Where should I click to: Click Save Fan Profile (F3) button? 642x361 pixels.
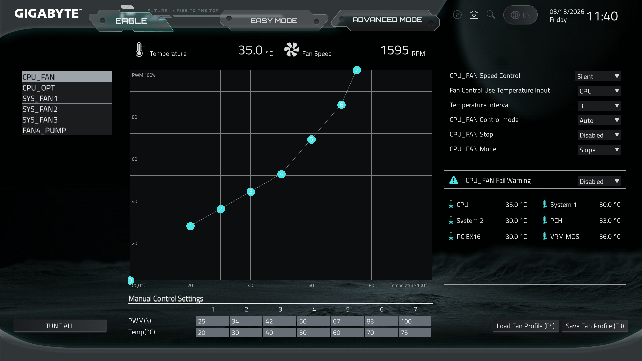pos(595,326)
